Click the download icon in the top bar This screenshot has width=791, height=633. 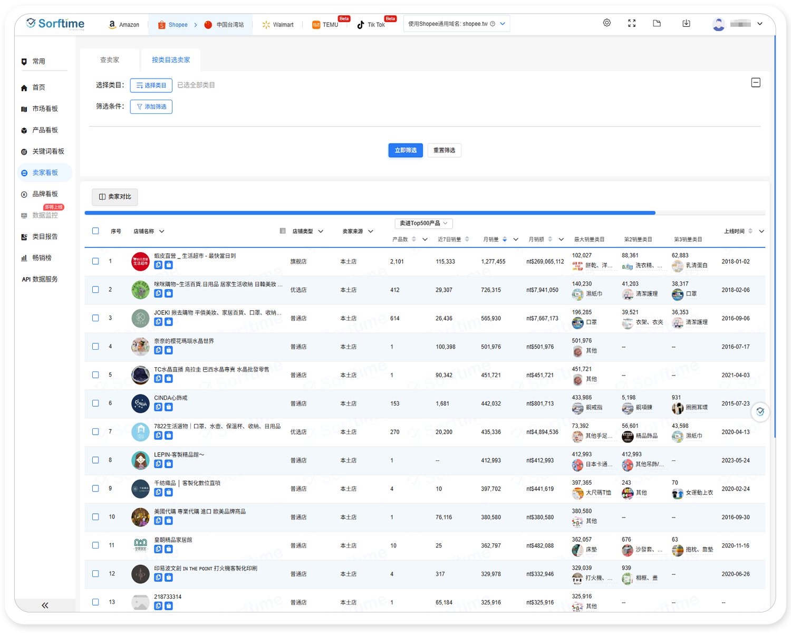click(686, 23)
